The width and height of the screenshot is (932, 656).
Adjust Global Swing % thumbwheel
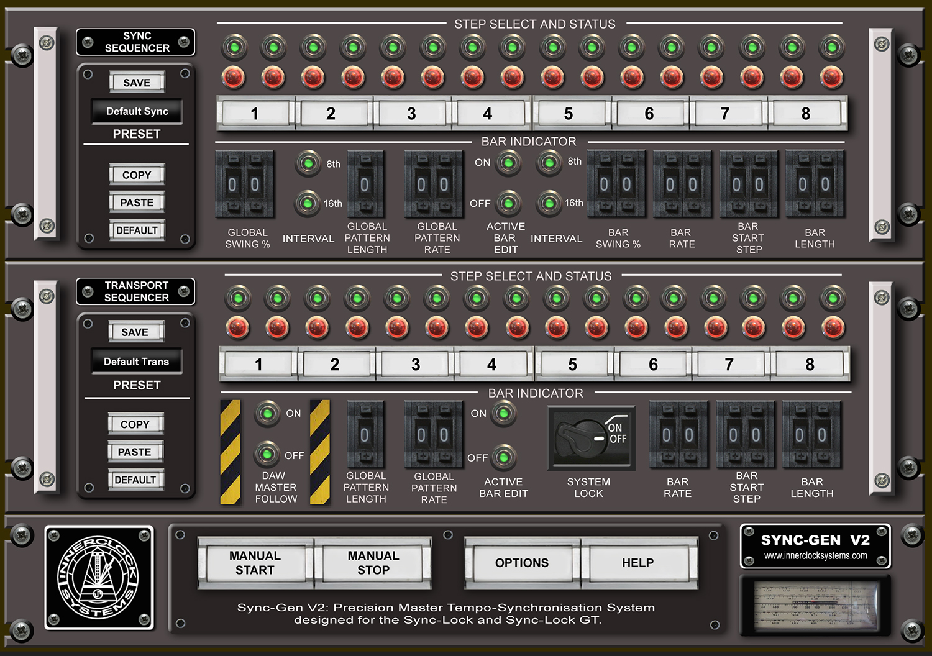244,184
